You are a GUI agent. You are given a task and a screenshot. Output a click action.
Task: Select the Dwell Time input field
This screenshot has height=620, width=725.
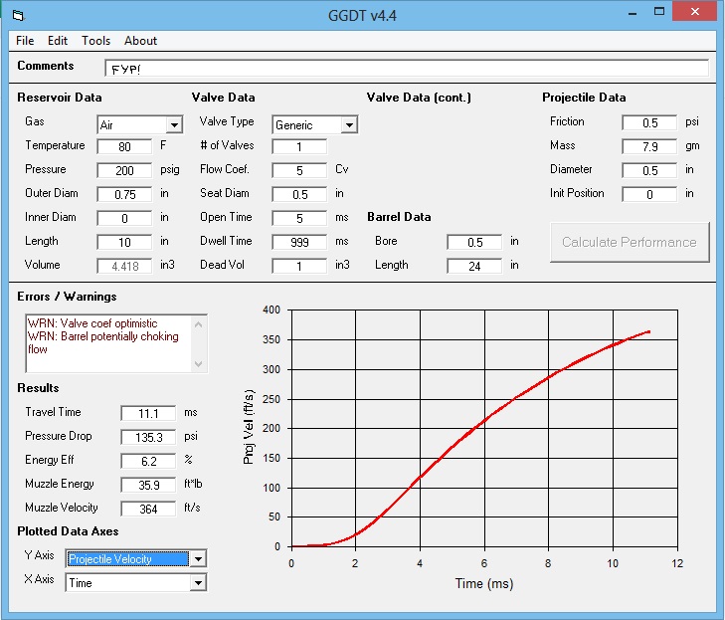298,242
